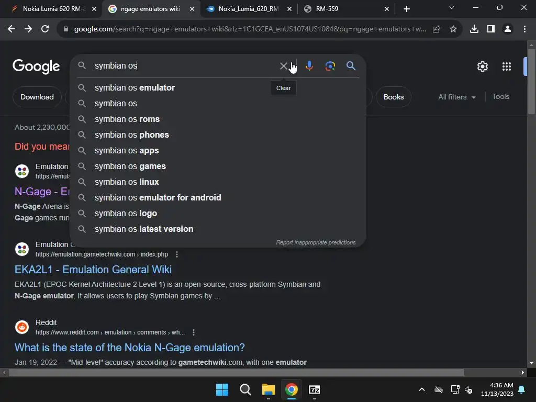
Task: Open the Windows Start menu
Action: (222, 389)
